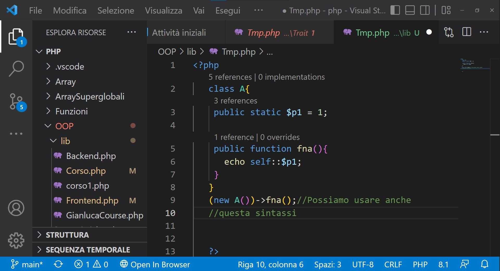The height and width of the screenshot is (271, 500).
Task: Open more editor actions ellipsis
Action: [484, 32]
